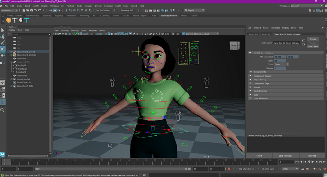This screenshot has height=177, width=327.
Task: Open the Deform menu
Action: pos(98,6)
